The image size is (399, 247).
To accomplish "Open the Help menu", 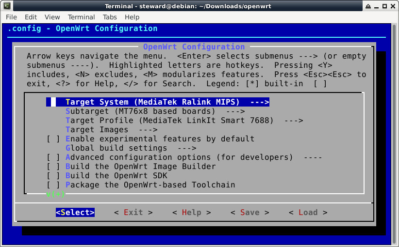I will coord(132,17).
